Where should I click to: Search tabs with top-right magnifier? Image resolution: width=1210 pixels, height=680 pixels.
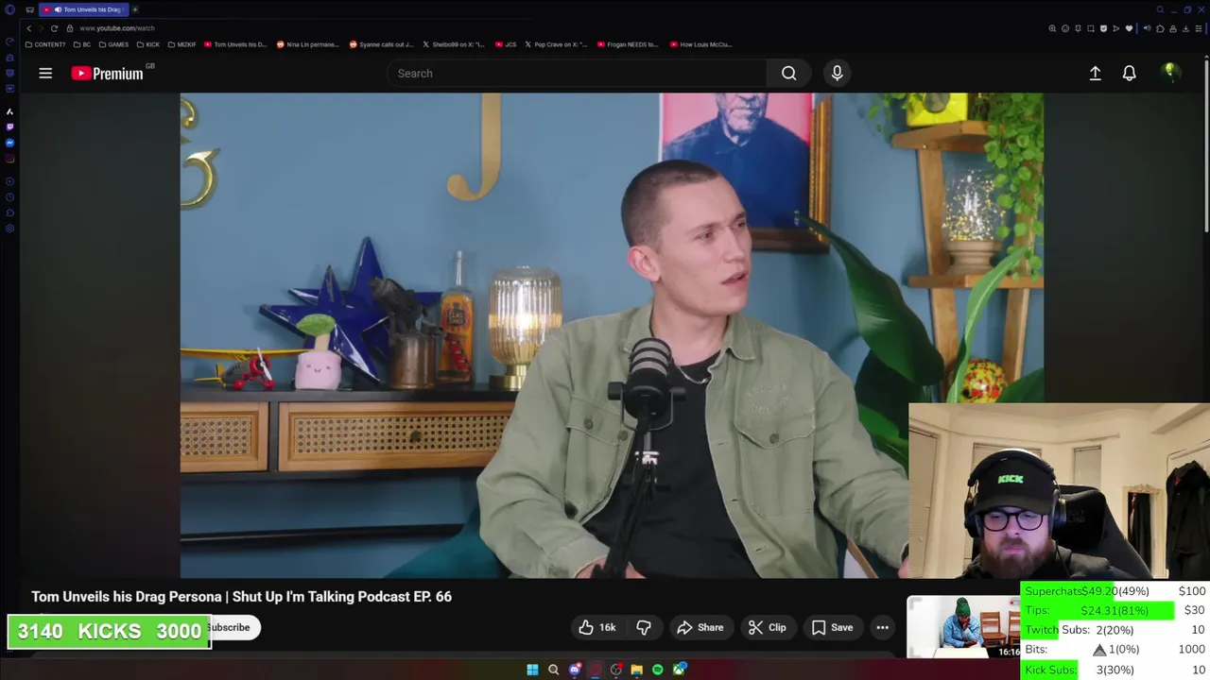click(x=1160, y=9)
